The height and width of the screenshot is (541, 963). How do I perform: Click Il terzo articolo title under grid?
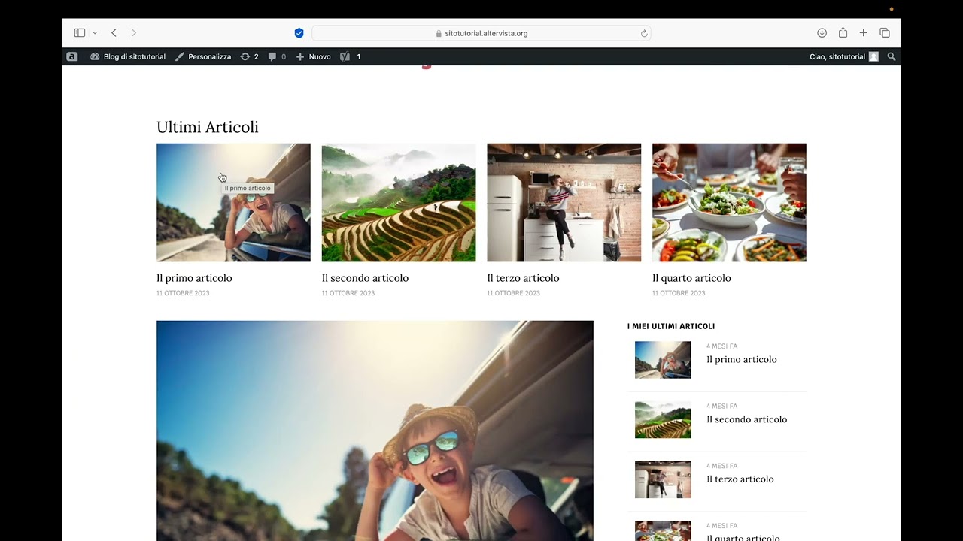[523, 278]
